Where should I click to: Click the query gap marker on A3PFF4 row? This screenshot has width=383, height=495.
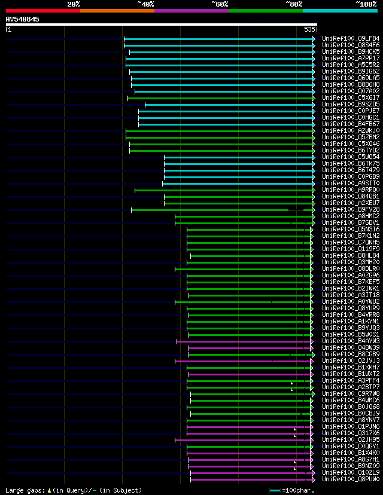(291, 383)
